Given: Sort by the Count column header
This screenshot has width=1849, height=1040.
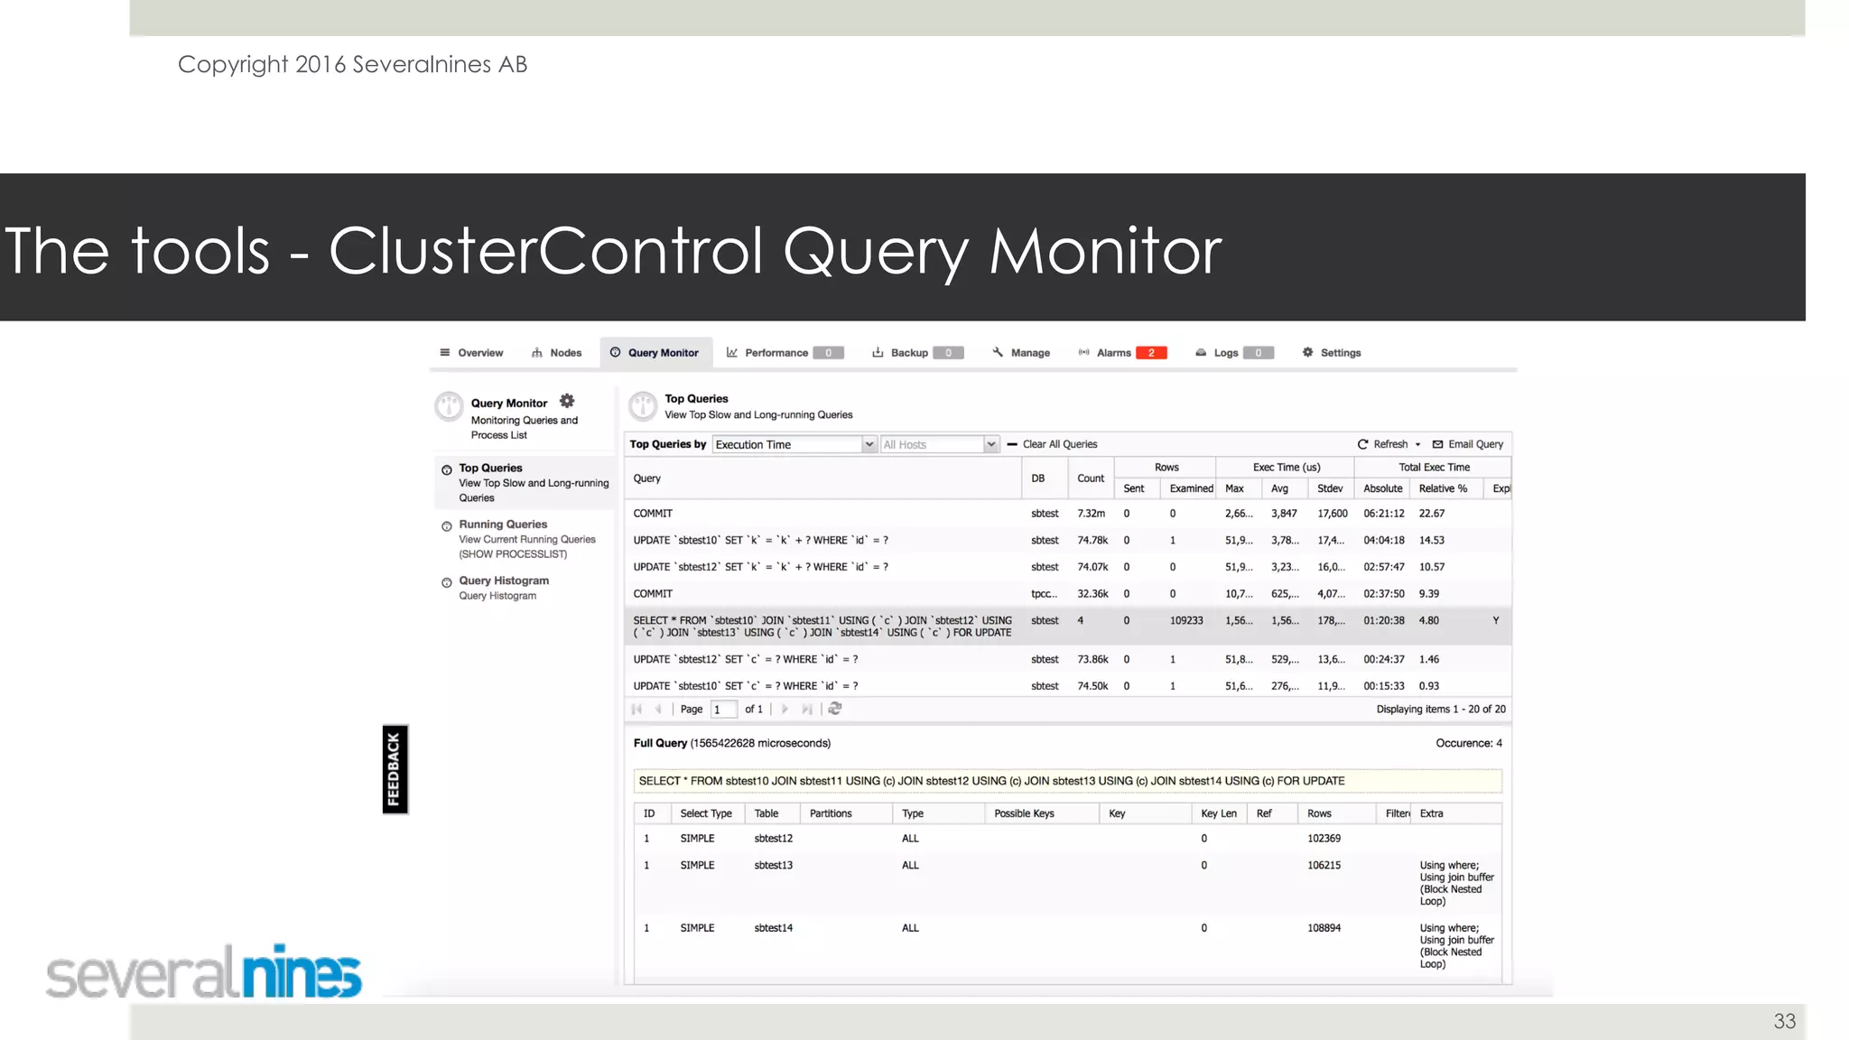Looking at the screenshot, I should point(1091,478).
